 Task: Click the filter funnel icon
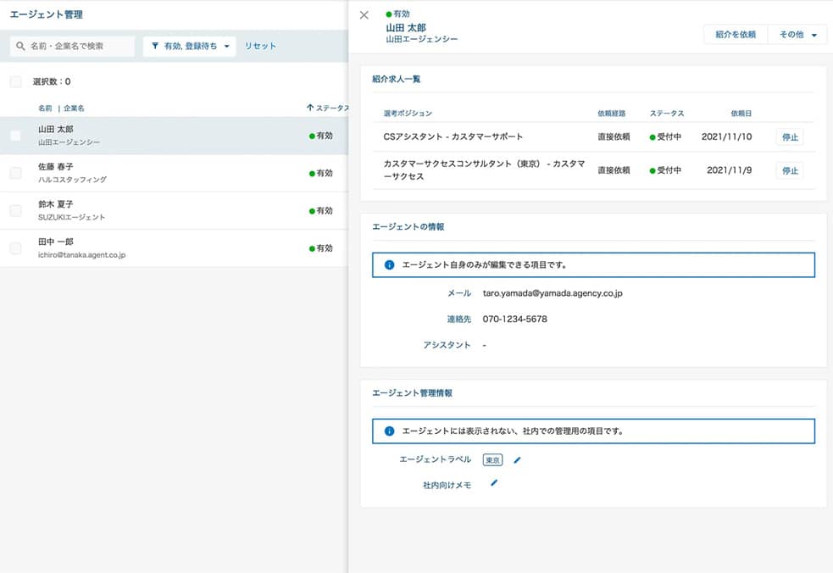coord(155,46)
